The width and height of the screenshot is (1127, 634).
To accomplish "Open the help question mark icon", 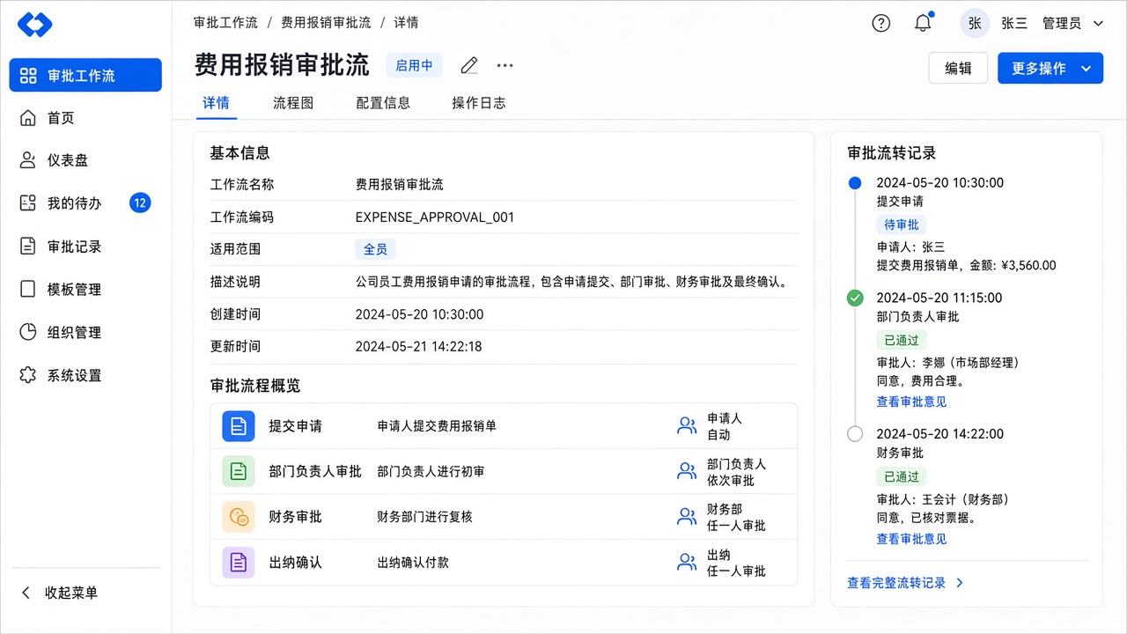I will coord(880,24).
